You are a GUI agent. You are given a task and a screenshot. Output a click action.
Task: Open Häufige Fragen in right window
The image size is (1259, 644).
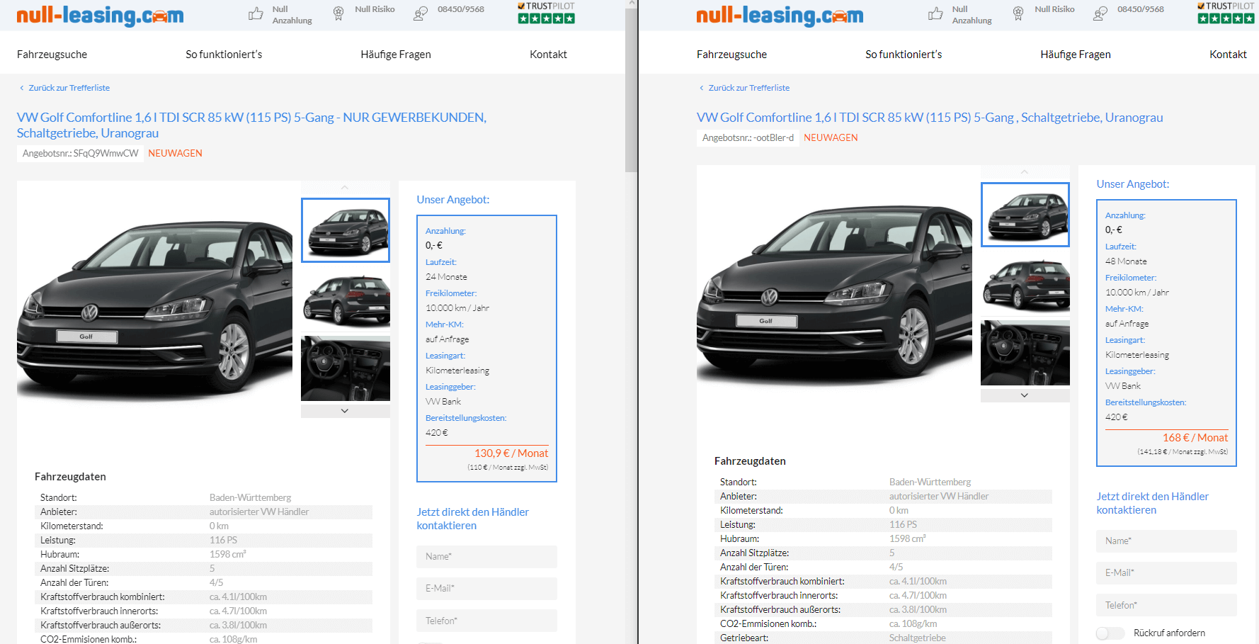point(1076,55)
